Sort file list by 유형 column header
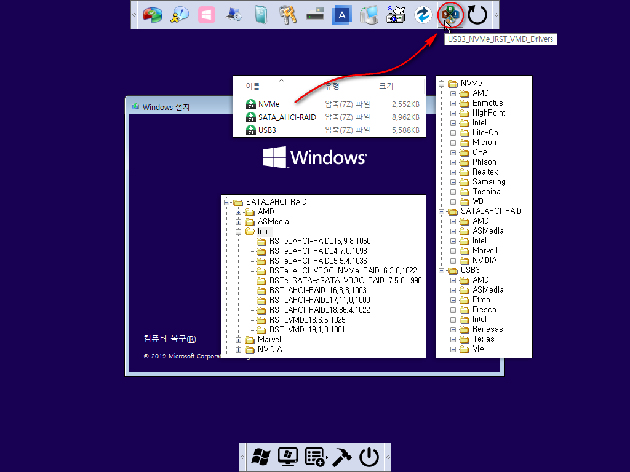This screenshot has width=630, height=472. (332, 86)
